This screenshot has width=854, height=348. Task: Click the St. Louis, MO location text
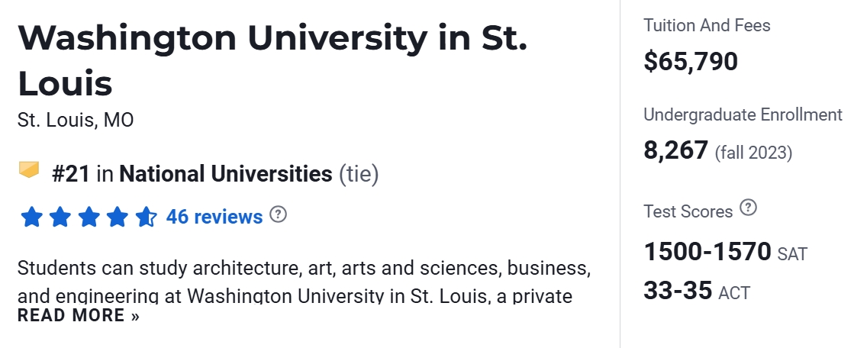(76, 121)
